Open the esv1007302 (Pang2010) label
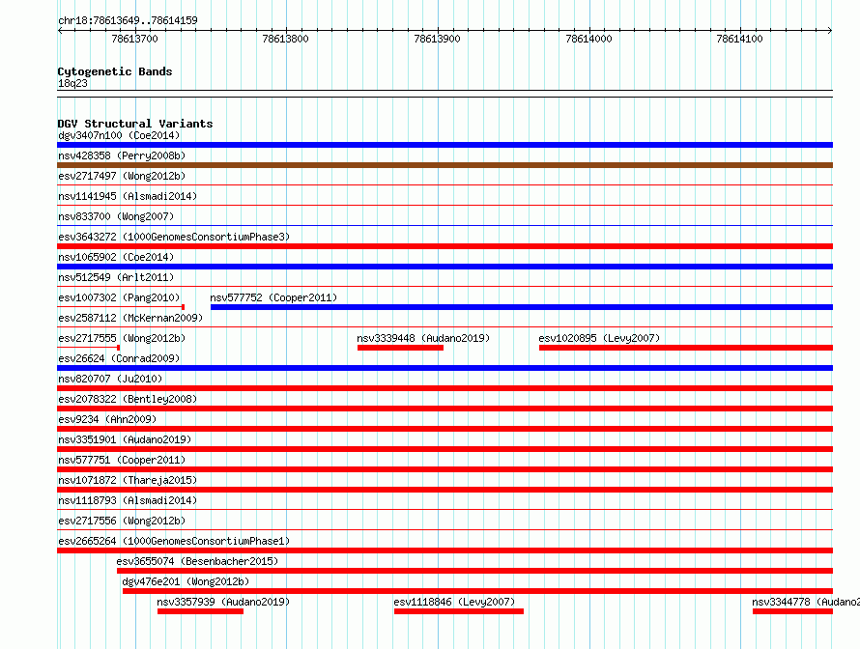This screenshot has width=860, height=649. (119, 297)
